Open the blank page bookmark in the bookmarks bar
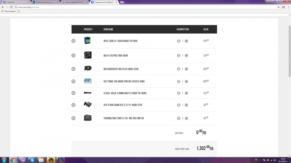Image resolution: width=291 pixels, height=163 pixels. point(19,11)
